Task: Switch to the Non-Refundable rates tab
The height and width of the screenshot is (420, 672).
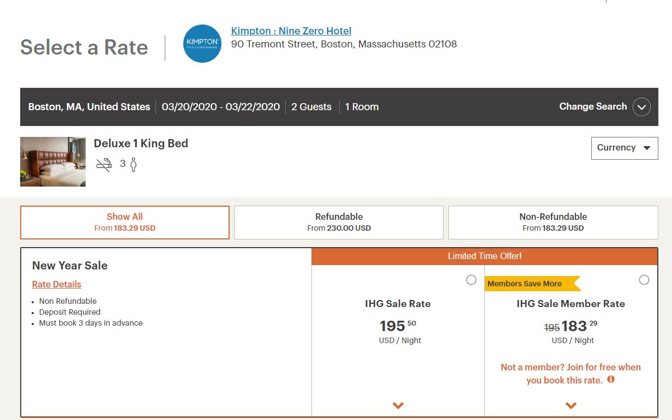Action: pyautogui.click(x=553, y=222)
